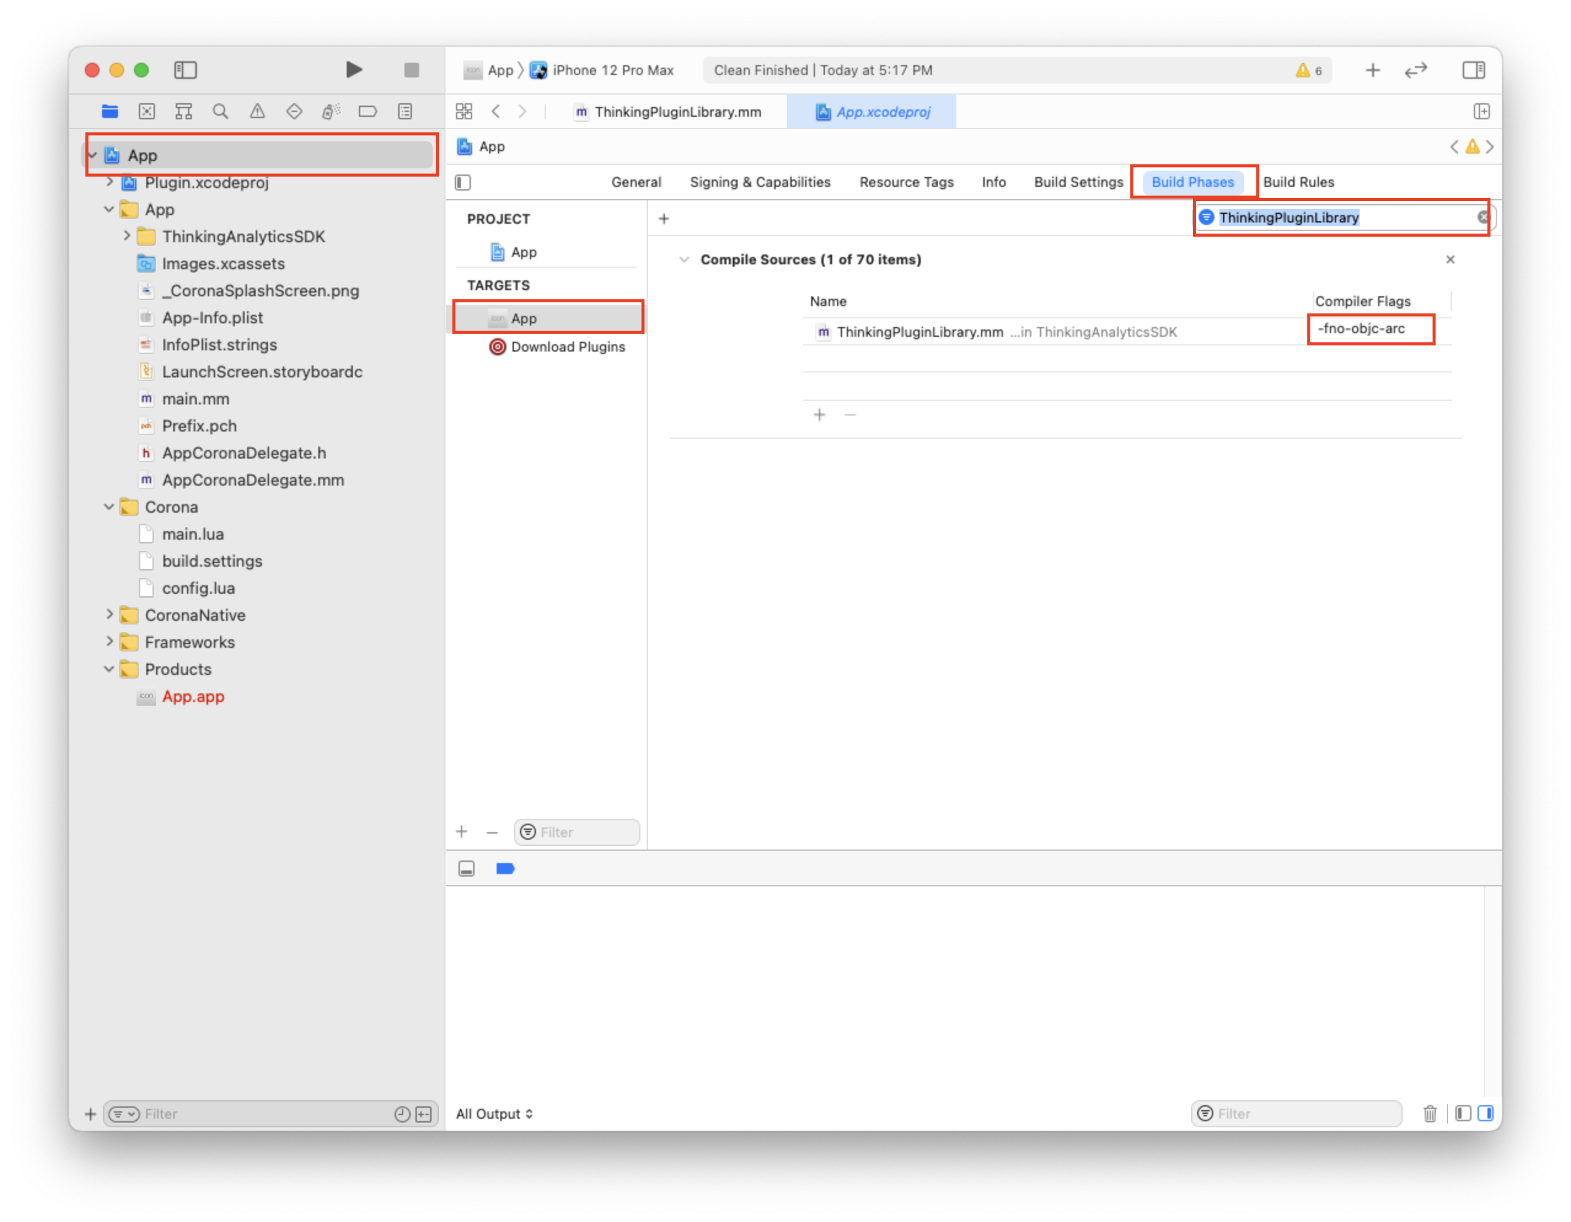Hide the debug area bottom toggle

point(466,869)
